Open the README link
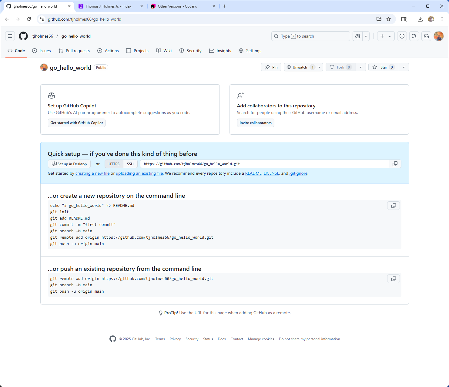Screen dimensions: 449x387 pyautogui.click(x=253, y=173)
